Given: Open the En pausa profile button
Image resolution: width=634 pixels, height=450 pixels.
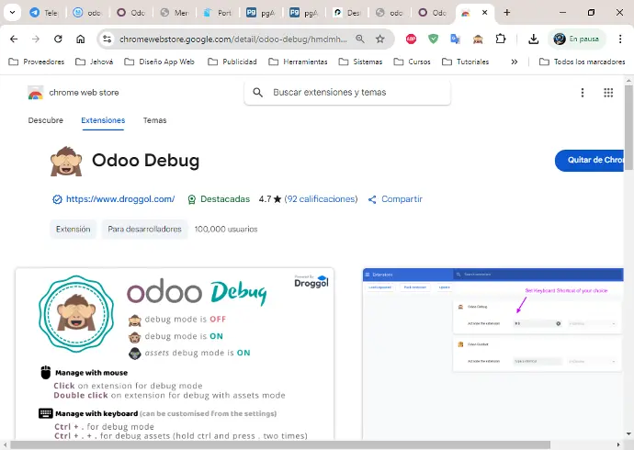Looking at the screenshot, I should point(577,39).
